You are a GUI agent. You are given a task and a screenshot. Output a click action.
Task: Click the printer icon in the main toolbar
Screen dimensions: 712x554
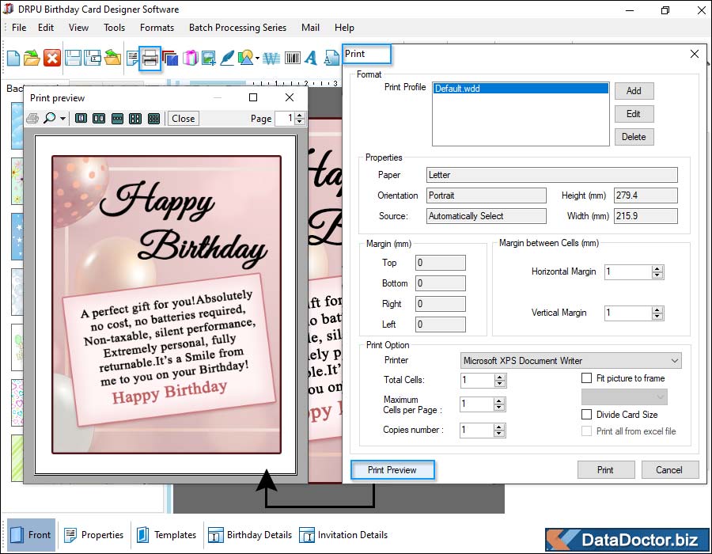[x=150, y=58]
